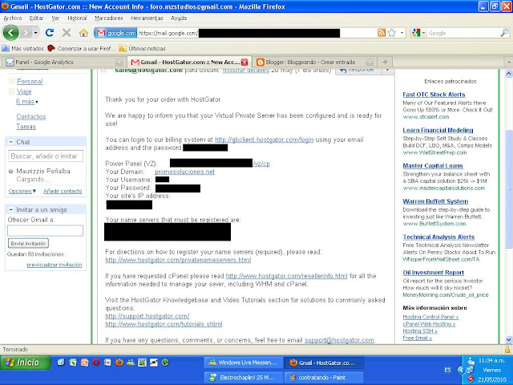Open the Tareas link
This screenshot has width=513, height=385.
pyautogui.click(x=26, y=127)
